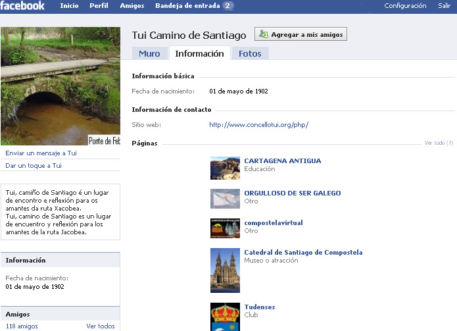This screenshot has height=331, width=457.
Task: Open Amigos in the top navigation
Action: coord(132,6)
